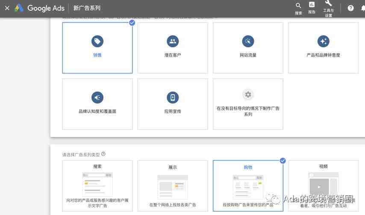Click the help icon beside 请选择广告系列类型

point(103,154)
